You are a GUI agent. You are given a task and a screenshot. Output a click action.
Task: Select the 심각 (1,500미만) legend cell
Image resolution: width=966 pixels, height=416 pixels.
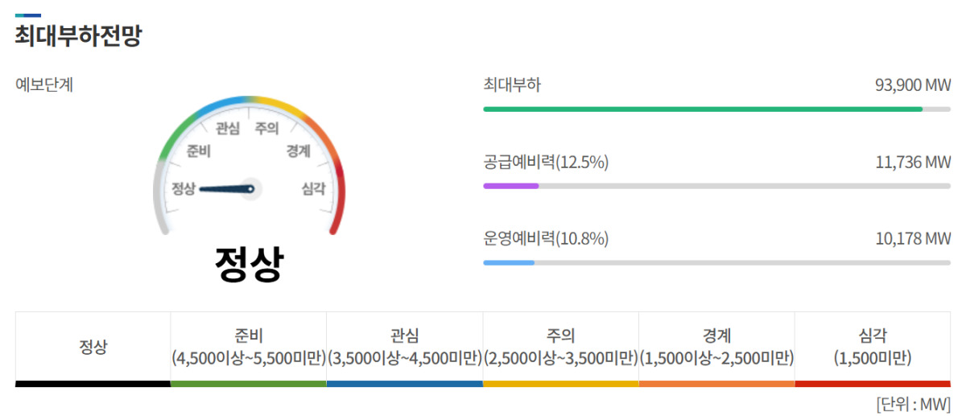click(873, 349)
